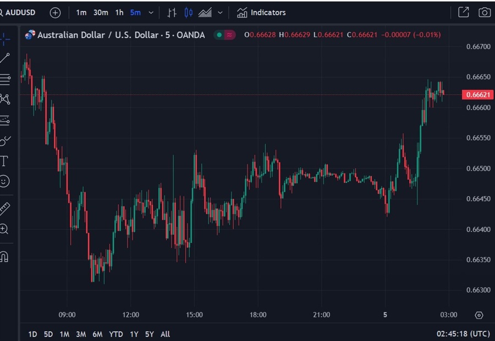Switch range to YTD
The height and width of the screenshot is (341, 495).
[116, 334]
